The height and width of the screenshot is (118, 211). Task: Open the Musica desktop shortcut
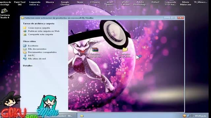(50, 2)
